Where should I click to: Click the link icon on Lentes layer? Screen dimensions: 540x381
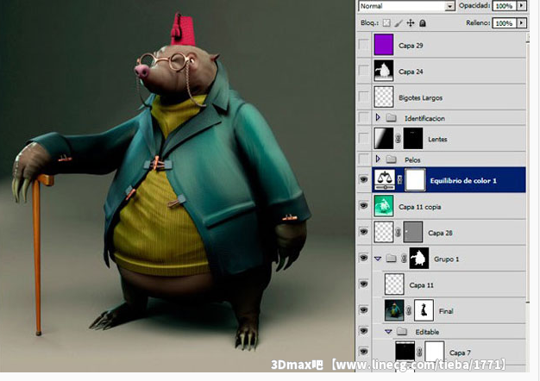[x=399, y=139]
